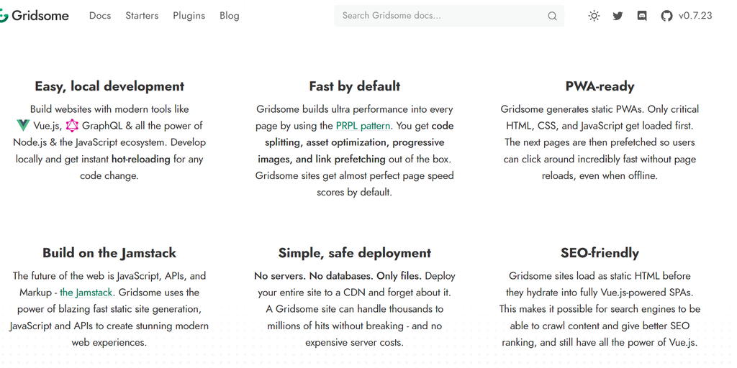Toggle the light/dark theme sun icon

[x=594, y=16]
